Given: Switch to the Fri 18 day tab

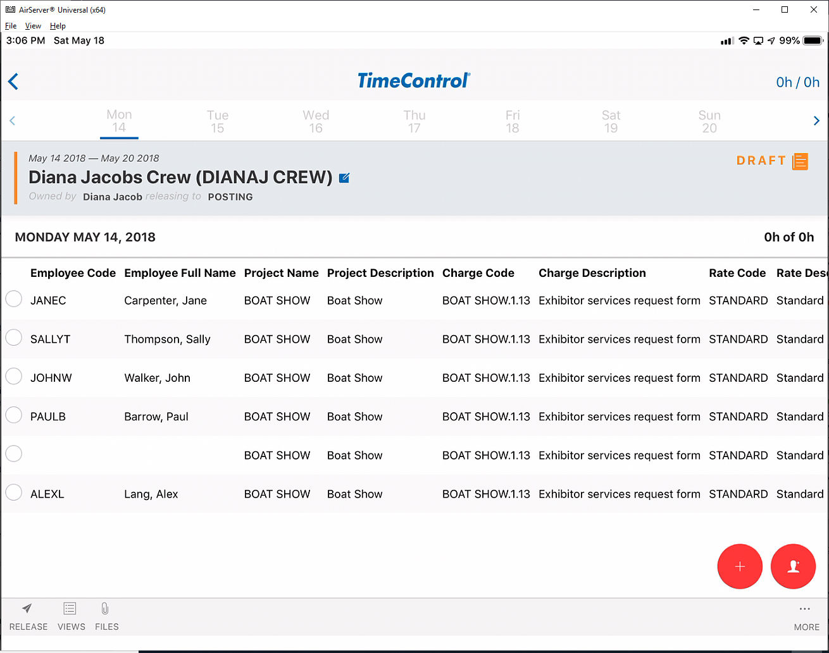Looking at the screenshot, I should point(513,121).
